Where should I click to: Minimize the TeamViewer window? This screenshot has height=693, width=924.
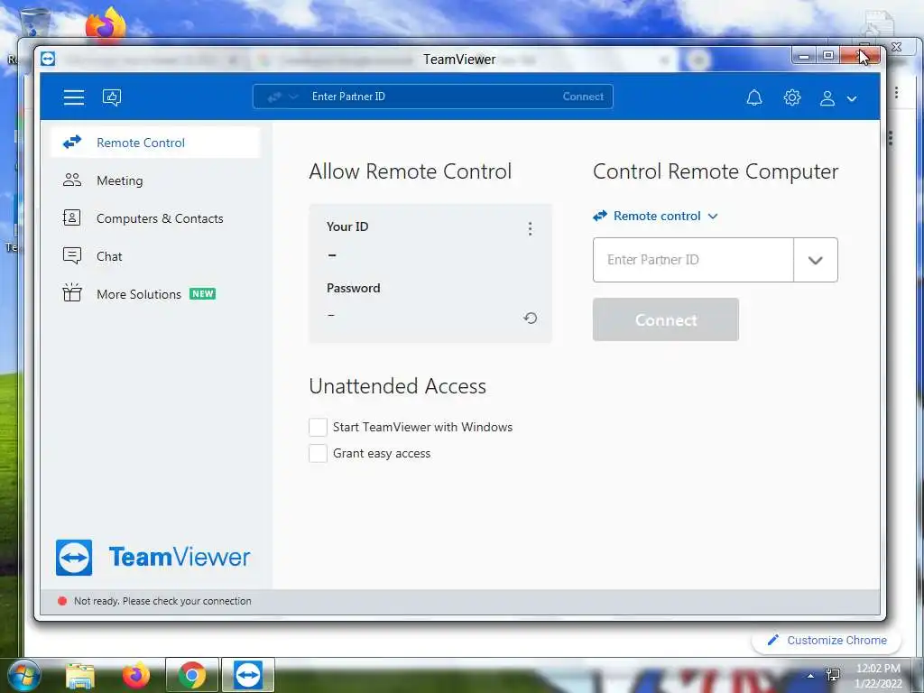pyautogui.click(x=804, y=56)
